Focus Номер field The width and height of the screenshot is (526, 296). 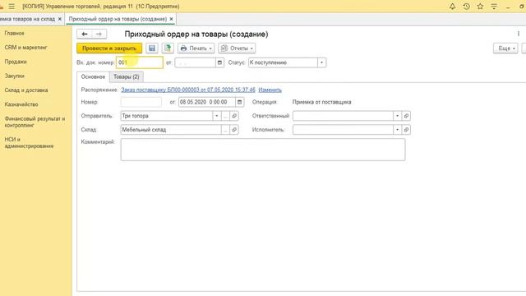[141, 102]
